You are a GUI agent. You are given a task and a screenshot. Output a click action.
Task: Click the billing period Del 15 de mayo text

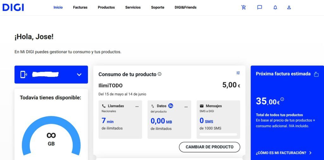tap(122, 94)
